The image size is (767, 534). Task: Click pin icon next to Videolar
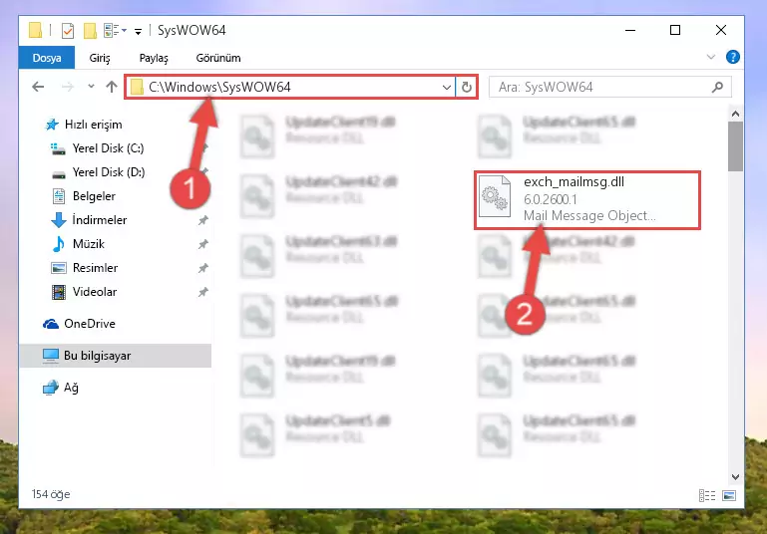click(203, 292)
